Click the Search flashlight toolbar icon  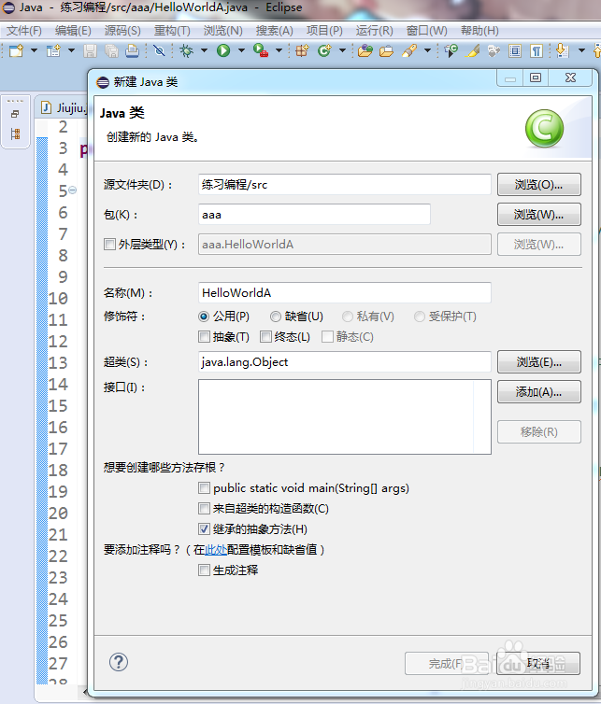point(409,50)
